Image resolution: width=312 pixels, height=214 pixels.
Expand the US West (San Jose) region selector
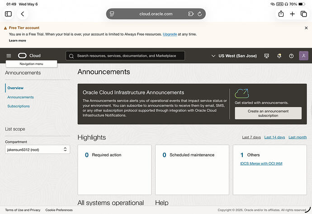pyautogui.click(x=234, y=56)
